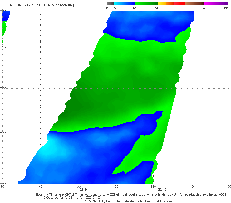Click the color bar label '34'

[x=156, y=8]
